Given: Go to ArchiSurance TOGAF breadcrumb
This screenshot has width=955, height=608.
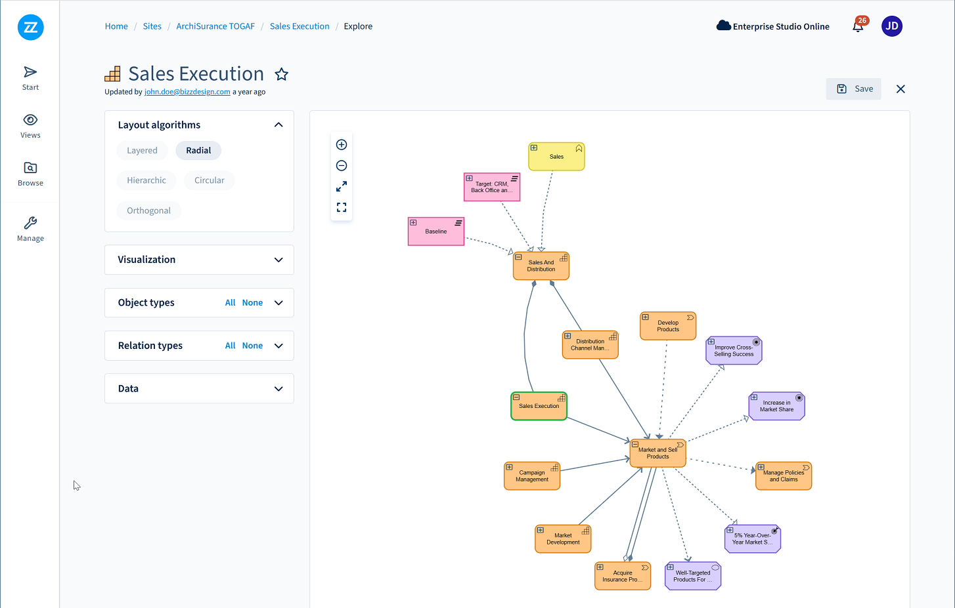Looking at the screenshot, I should coord(215,26).
